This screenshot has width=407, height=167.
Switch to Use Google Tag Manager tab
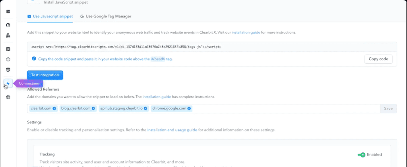106,16
